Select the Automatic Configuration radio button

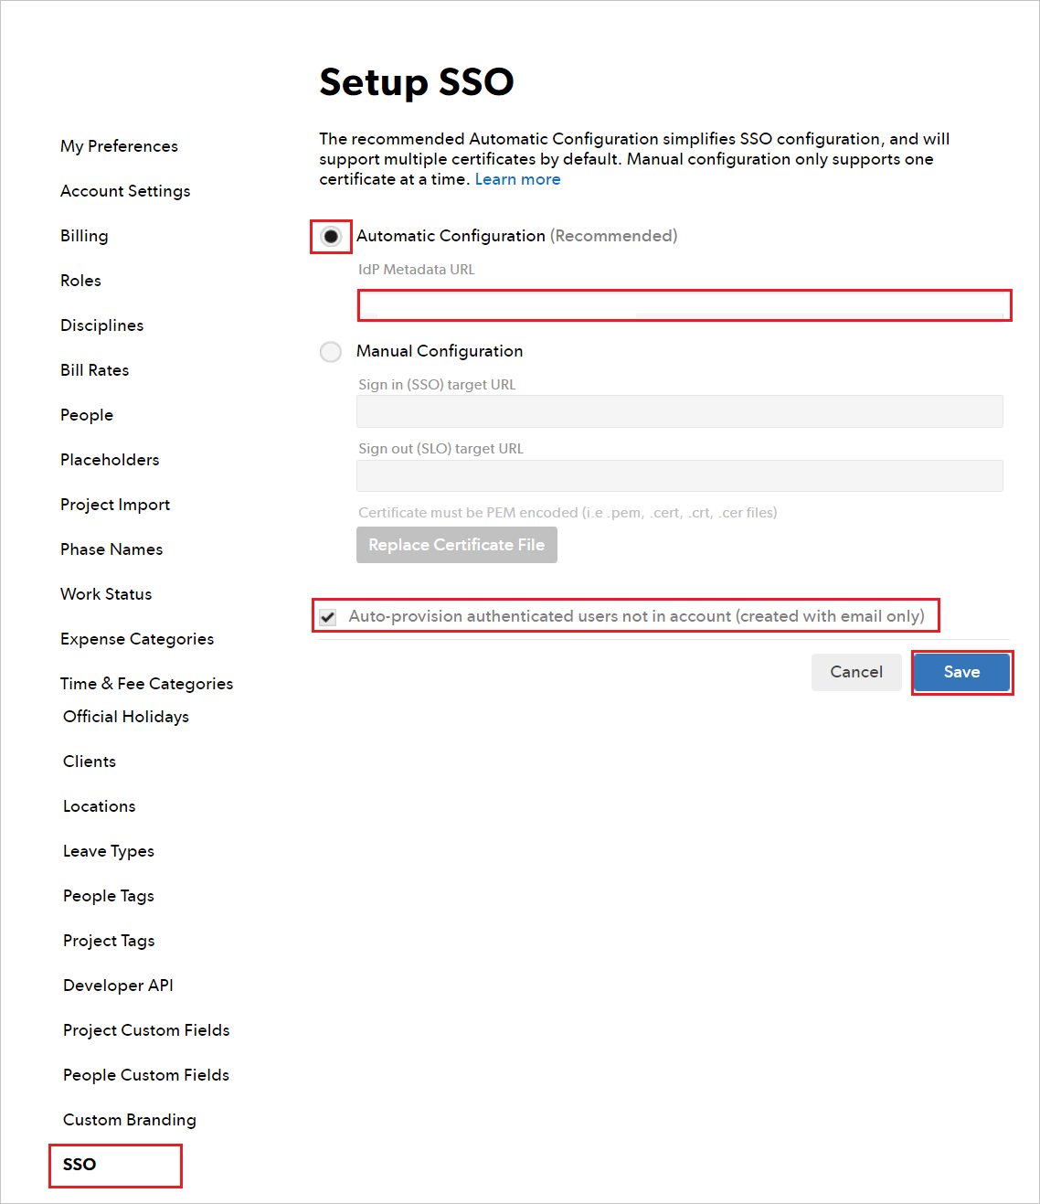[330, 236]
